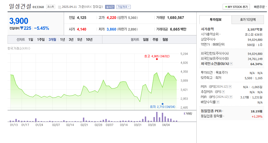The image size is (268, 143).
Task: Click the change rate −5.45%
Action: click(x=42, y=28)
